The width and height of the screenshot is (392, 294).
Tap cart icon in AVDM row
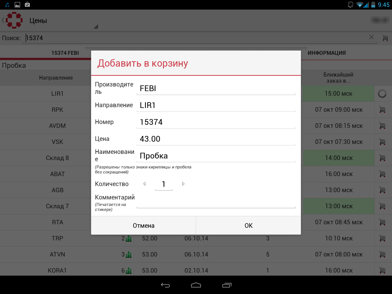pos(382,126)
